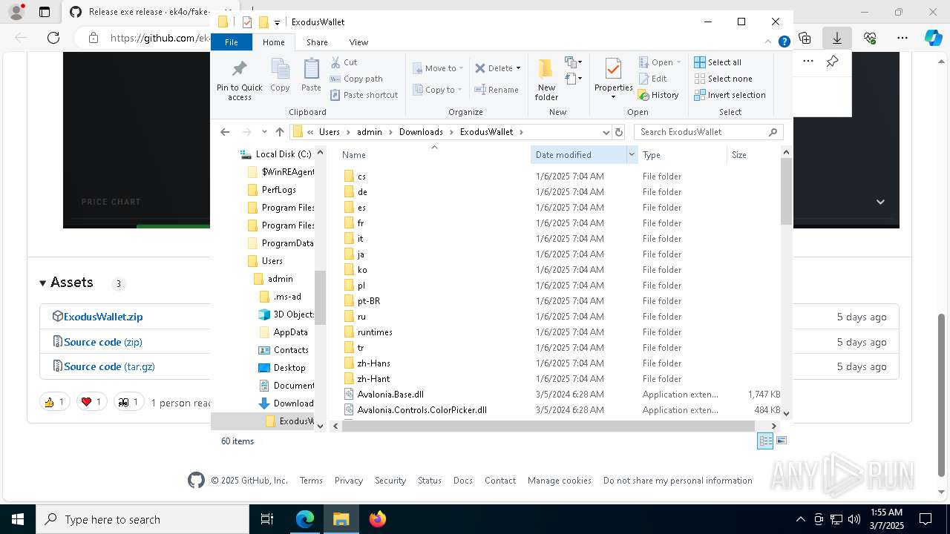Open GitHub Security footer link
Screen dimensions: 950x534
(x=390, y=481)
